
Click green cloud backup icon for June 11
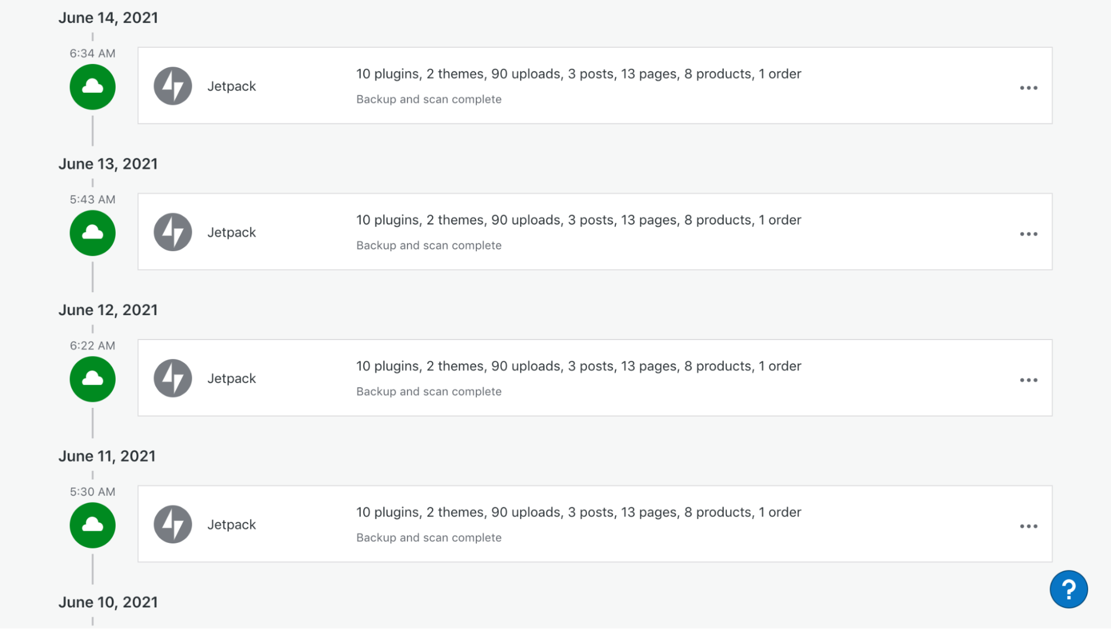click(x=92, y=525)
